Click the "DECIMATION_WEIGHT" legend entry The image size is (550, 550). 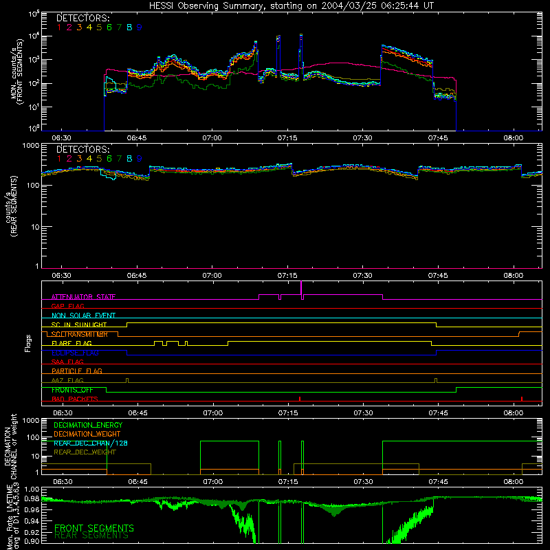point(87,434)
